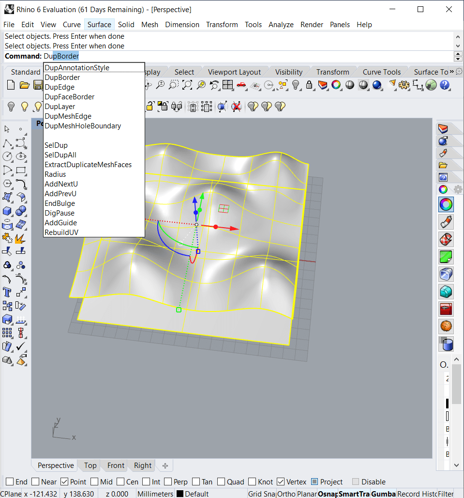
Task: Open the Surface menu
Action: click(99, 24)
